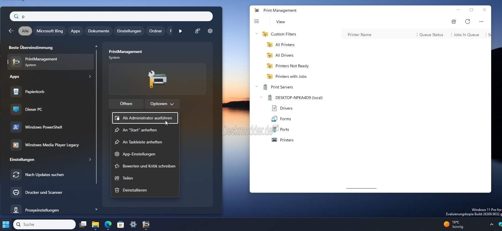502x231 pixels.
Task: Expand the Einstellungen results section chevron
Action: pyautogui.click(x=90, y=159)
